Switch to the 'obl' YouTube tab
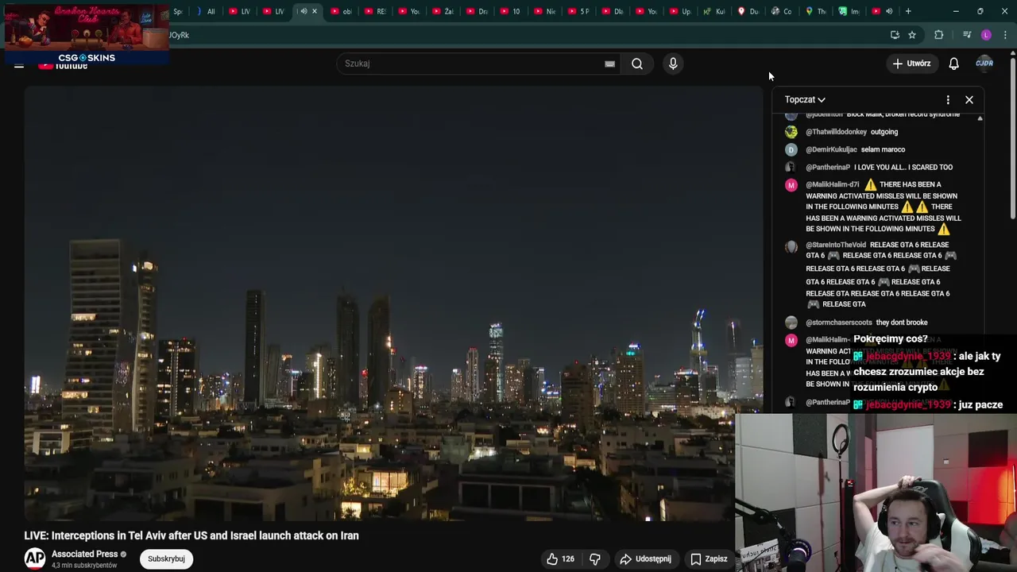This screenshot has width=1017, height=572. (342, 11)
